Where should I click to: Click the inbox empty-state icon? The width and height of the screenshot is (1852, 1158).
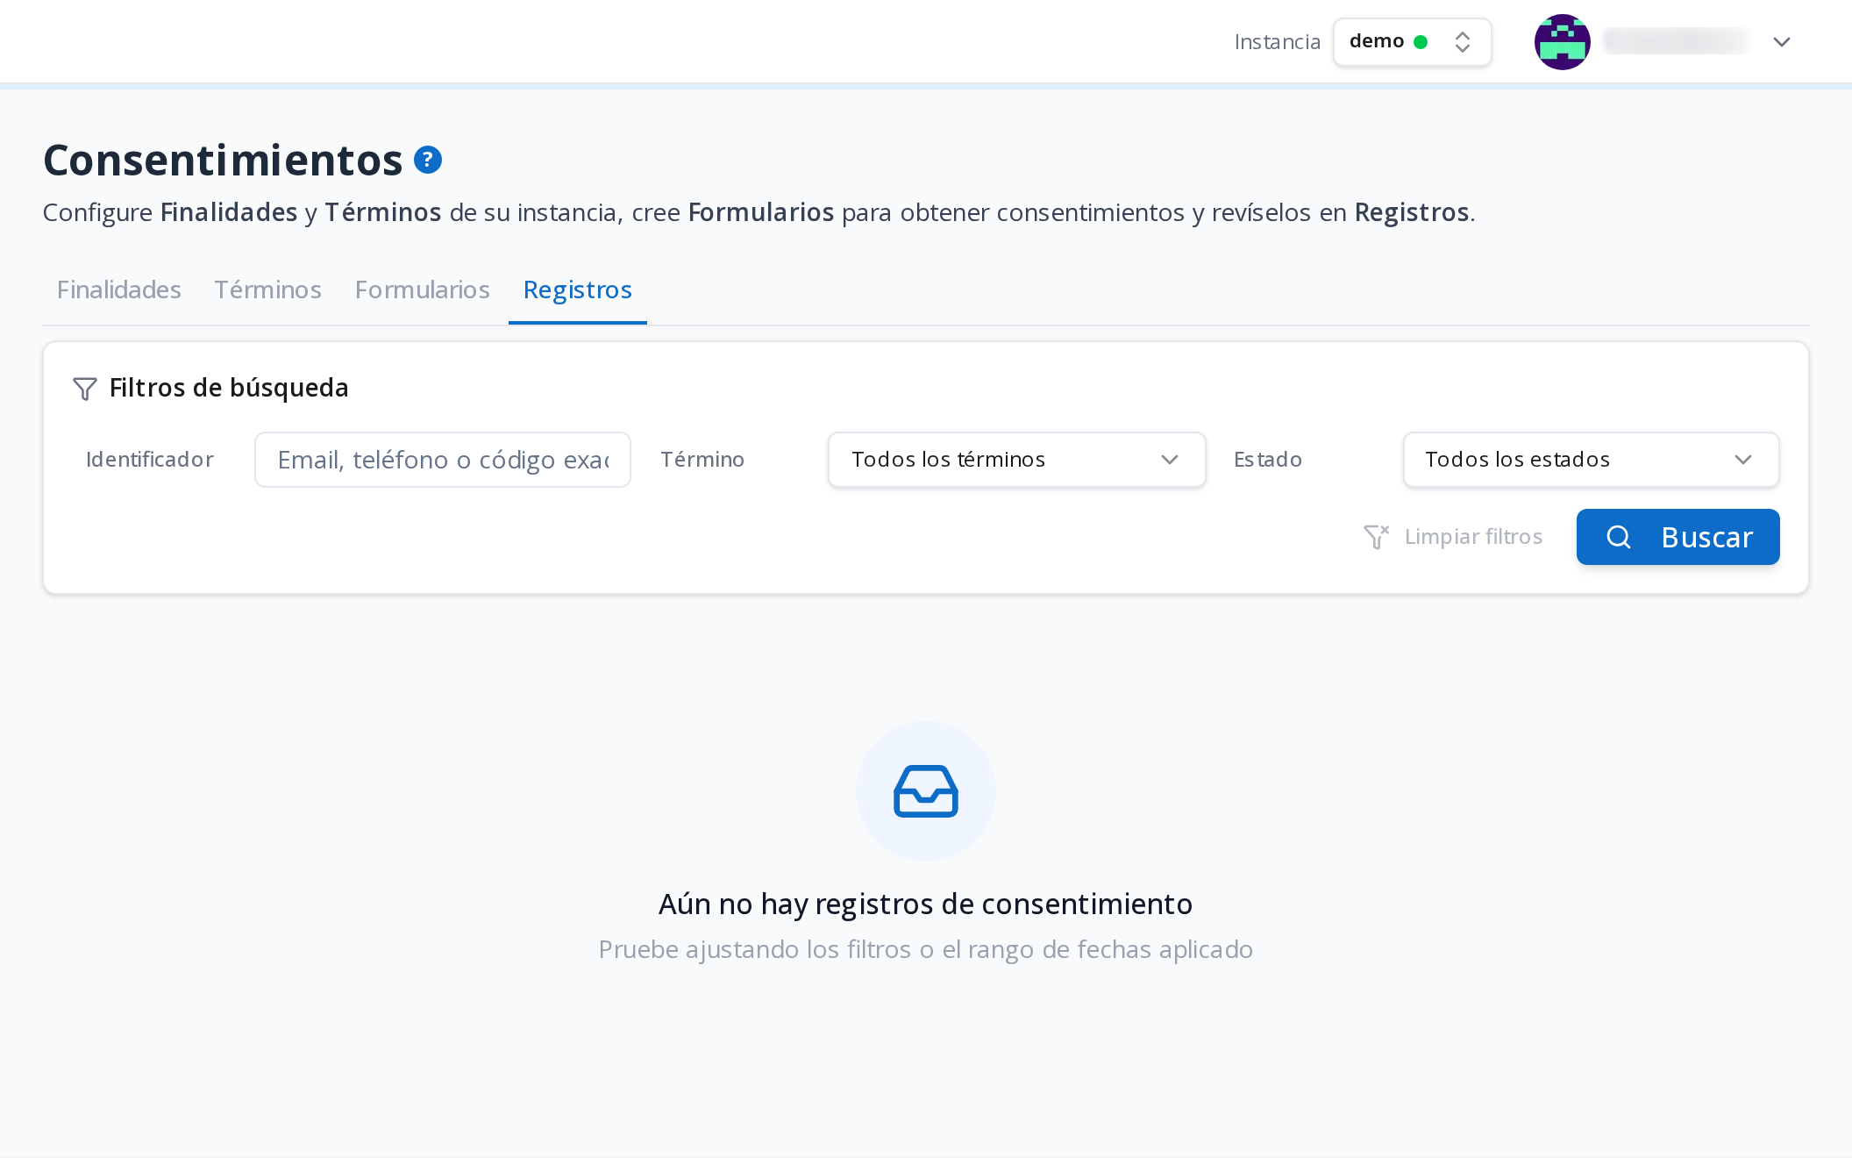point(926,791)
